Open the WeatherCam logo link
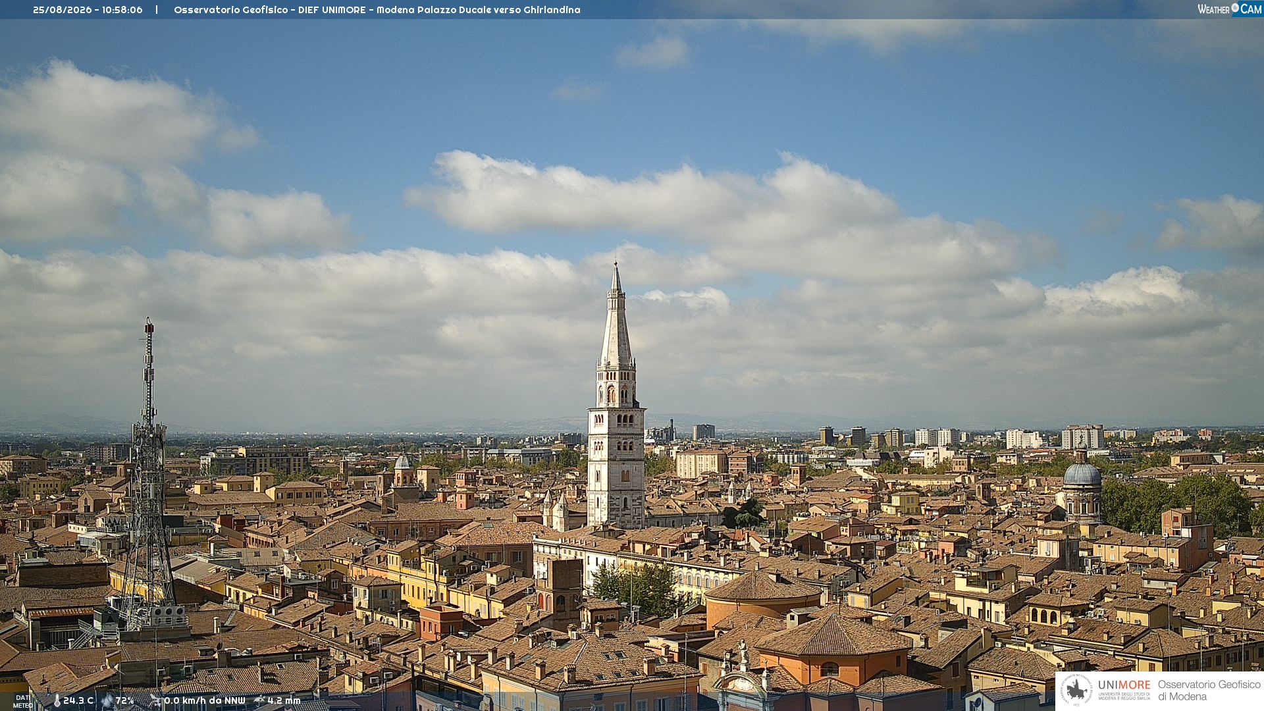This screenshot has height=711, width=1264. (1230, 9)
